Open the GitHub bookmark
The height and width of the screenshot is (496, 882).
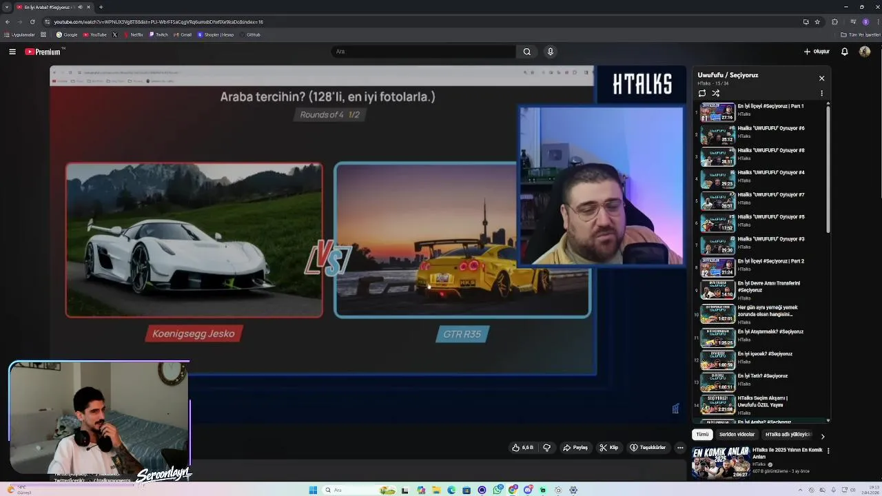point(250,34)
